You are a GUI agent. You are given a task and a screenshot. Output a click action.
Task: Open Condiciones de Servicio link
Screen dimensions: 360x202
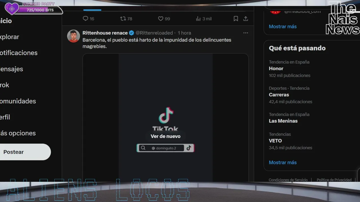pyautogui.click(x=288, y=180)
